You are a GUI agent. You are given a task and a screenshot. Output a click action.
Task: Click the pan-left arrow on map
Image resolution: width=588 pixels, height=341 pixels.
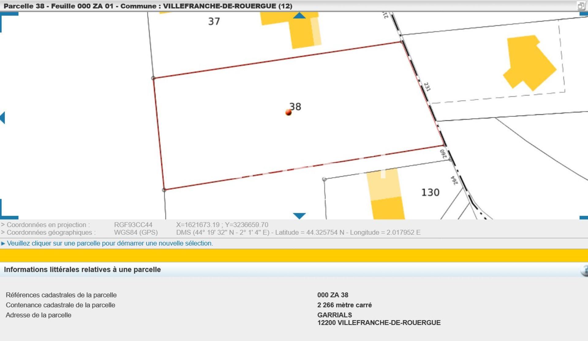click(x=3, y=118)
